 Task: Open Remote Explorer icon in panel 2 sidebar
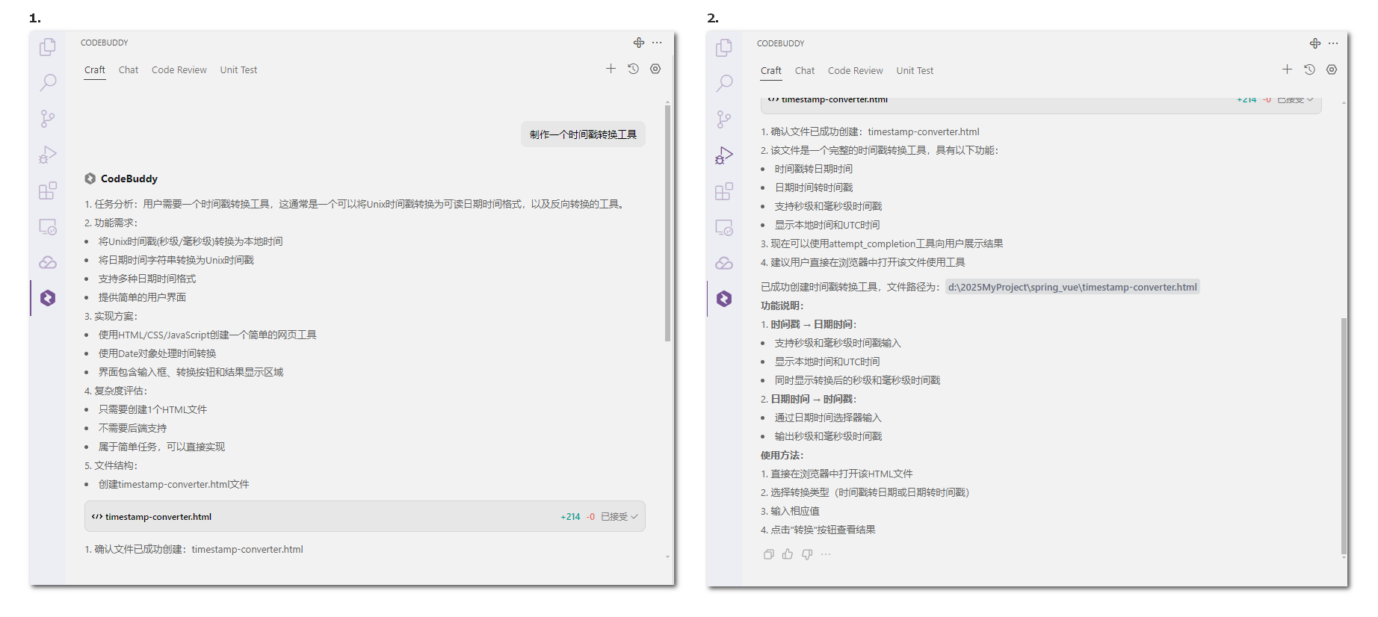pos(724,227)
